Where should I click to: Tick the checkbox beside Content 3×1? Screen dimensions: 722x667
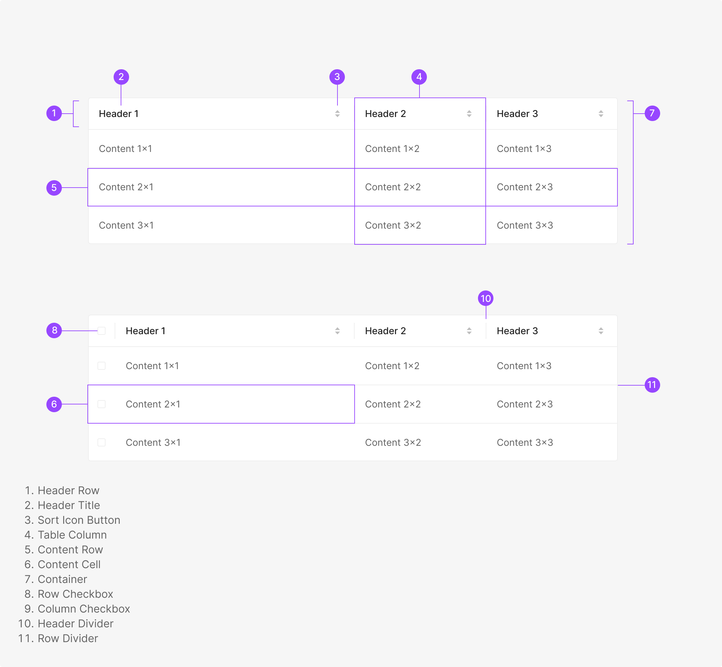pos(102,442)
